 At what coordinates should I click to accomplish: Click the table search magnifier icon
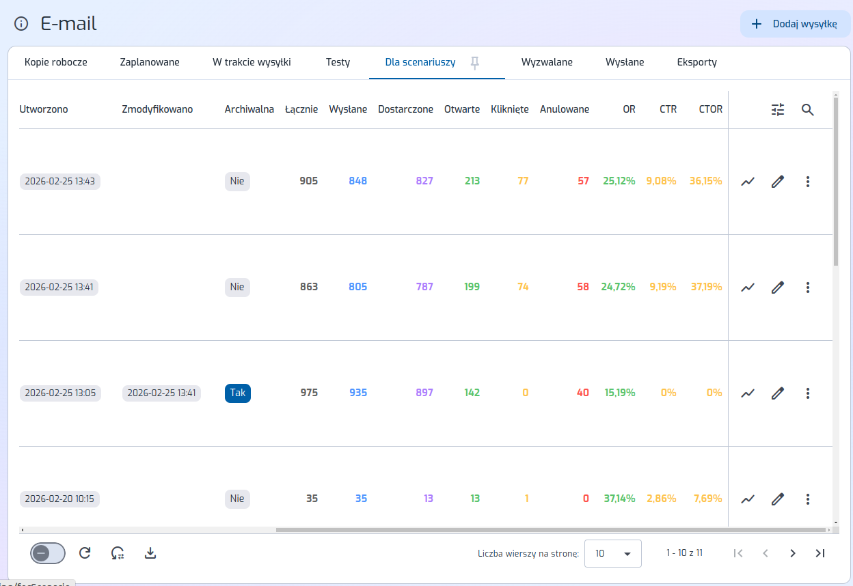tap(807, 110)
